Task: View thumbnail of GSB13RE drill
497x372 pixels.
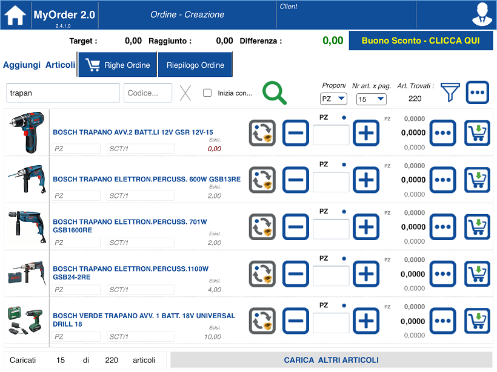Action: pyautogui.click(x=27, y=179)
